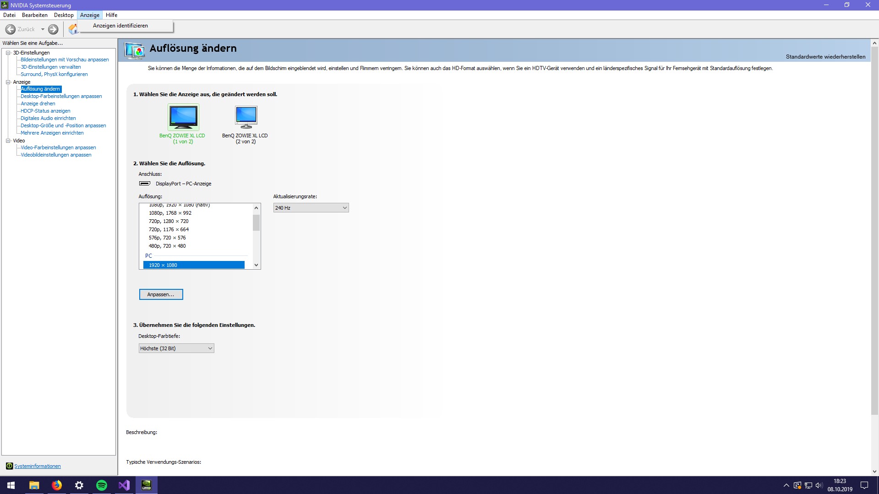The image size is (879, 494).
Task: Open Desktop-Größe und -Position anpassen
Action: click(x=63, y=125)
